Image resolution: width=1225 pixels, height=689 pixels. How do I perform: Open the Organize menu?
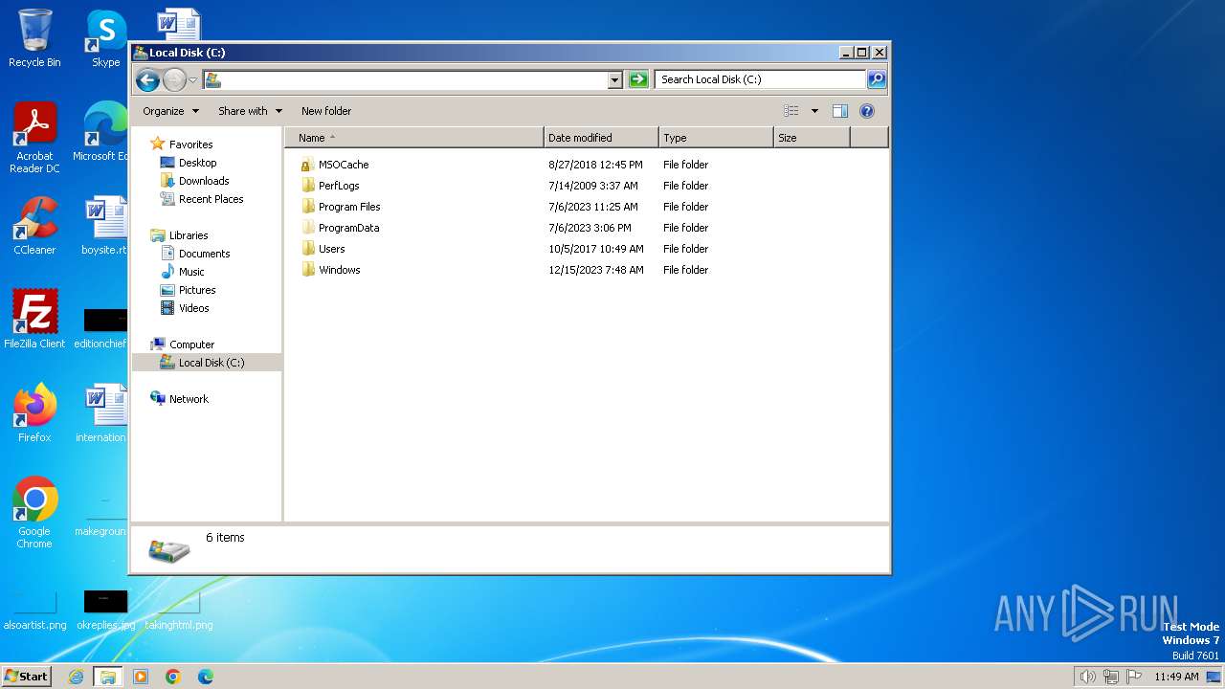(x=170, y=111)
